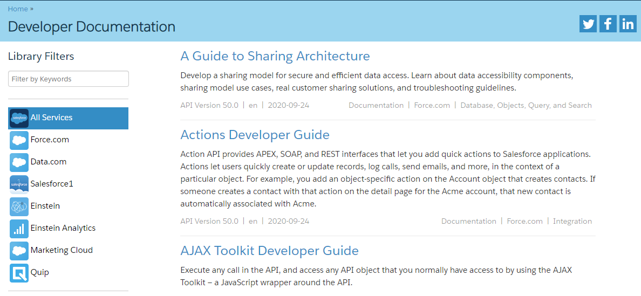The image size is (641, 296).
Task: Click the Integration tag
Action: coord(572,221)
